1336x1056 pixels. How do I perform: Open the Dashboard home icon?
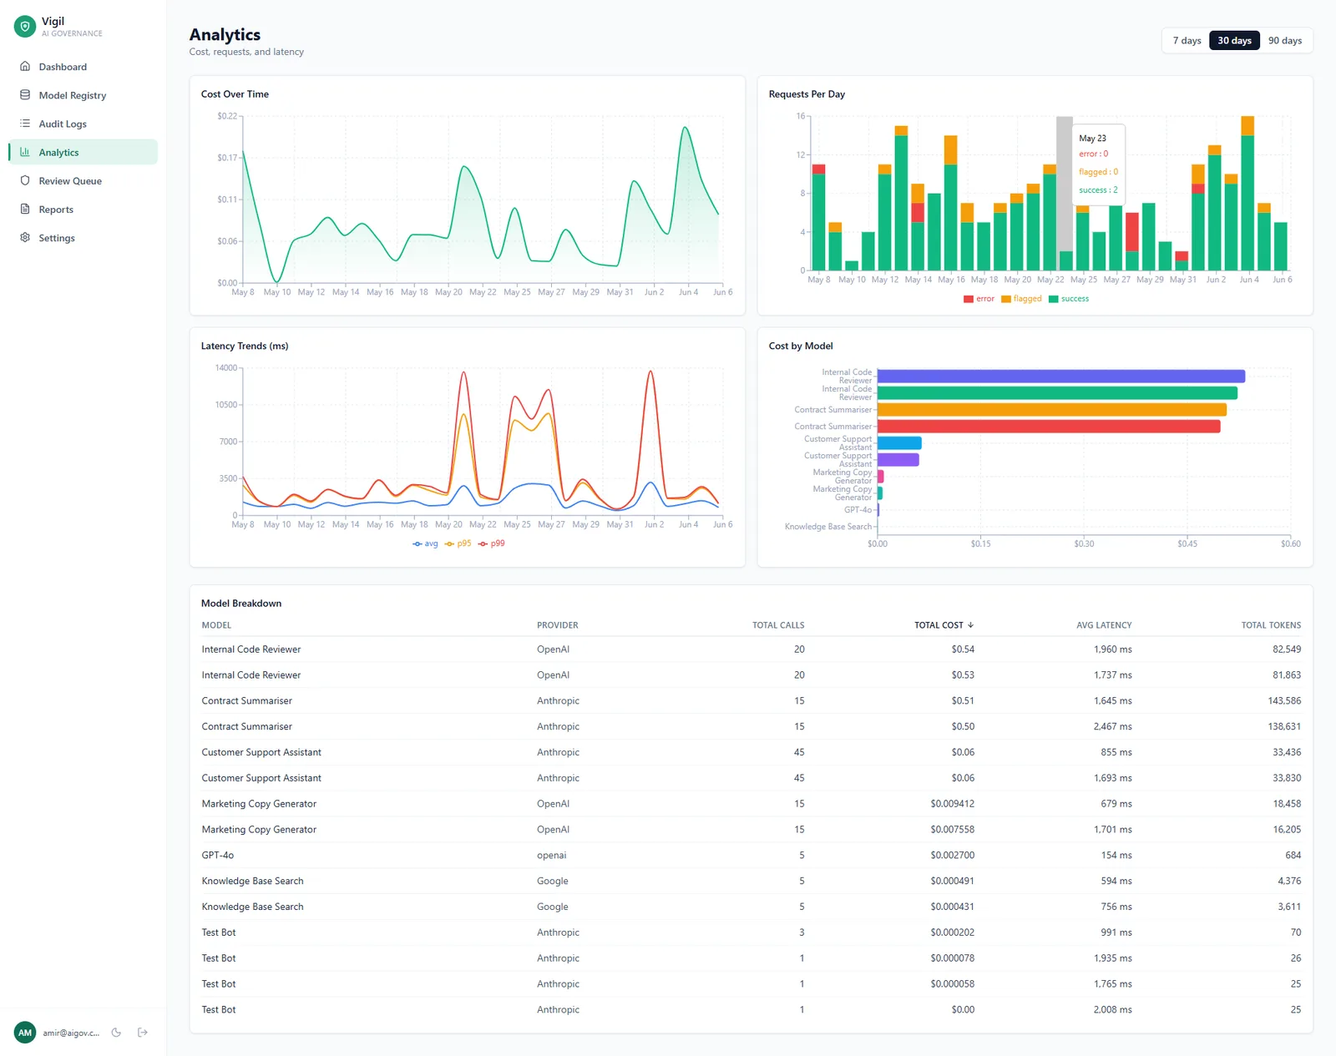point(25,67)
